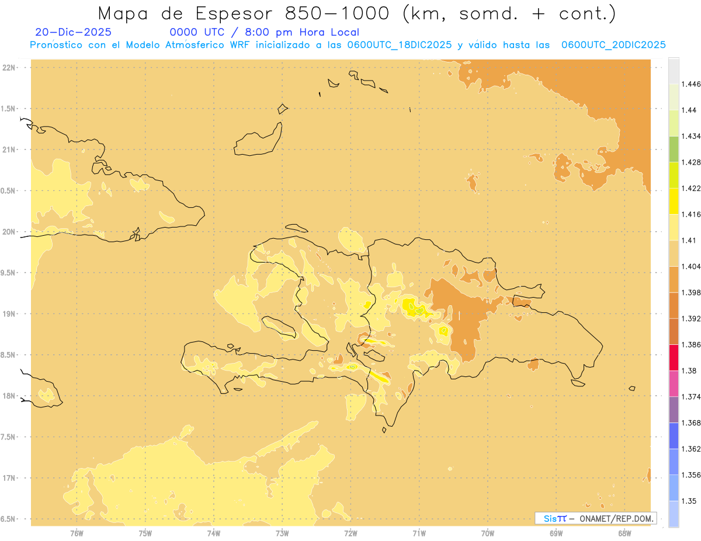Click the legend value 1.44
This screenshot has height=541, width=701.
(x=689, y=110)
